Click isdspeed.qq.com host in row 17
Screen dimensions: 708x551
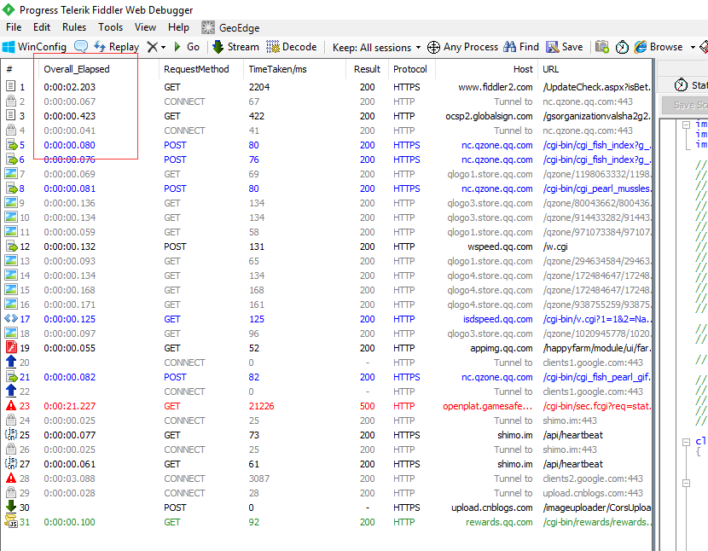[x=497, y=319]
